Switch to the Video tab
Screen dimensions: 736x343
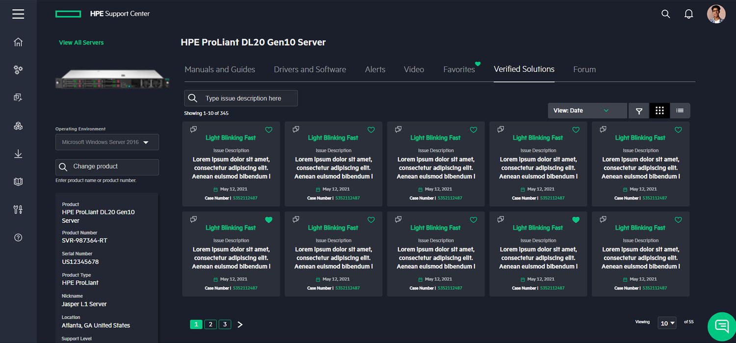point(414,70)
